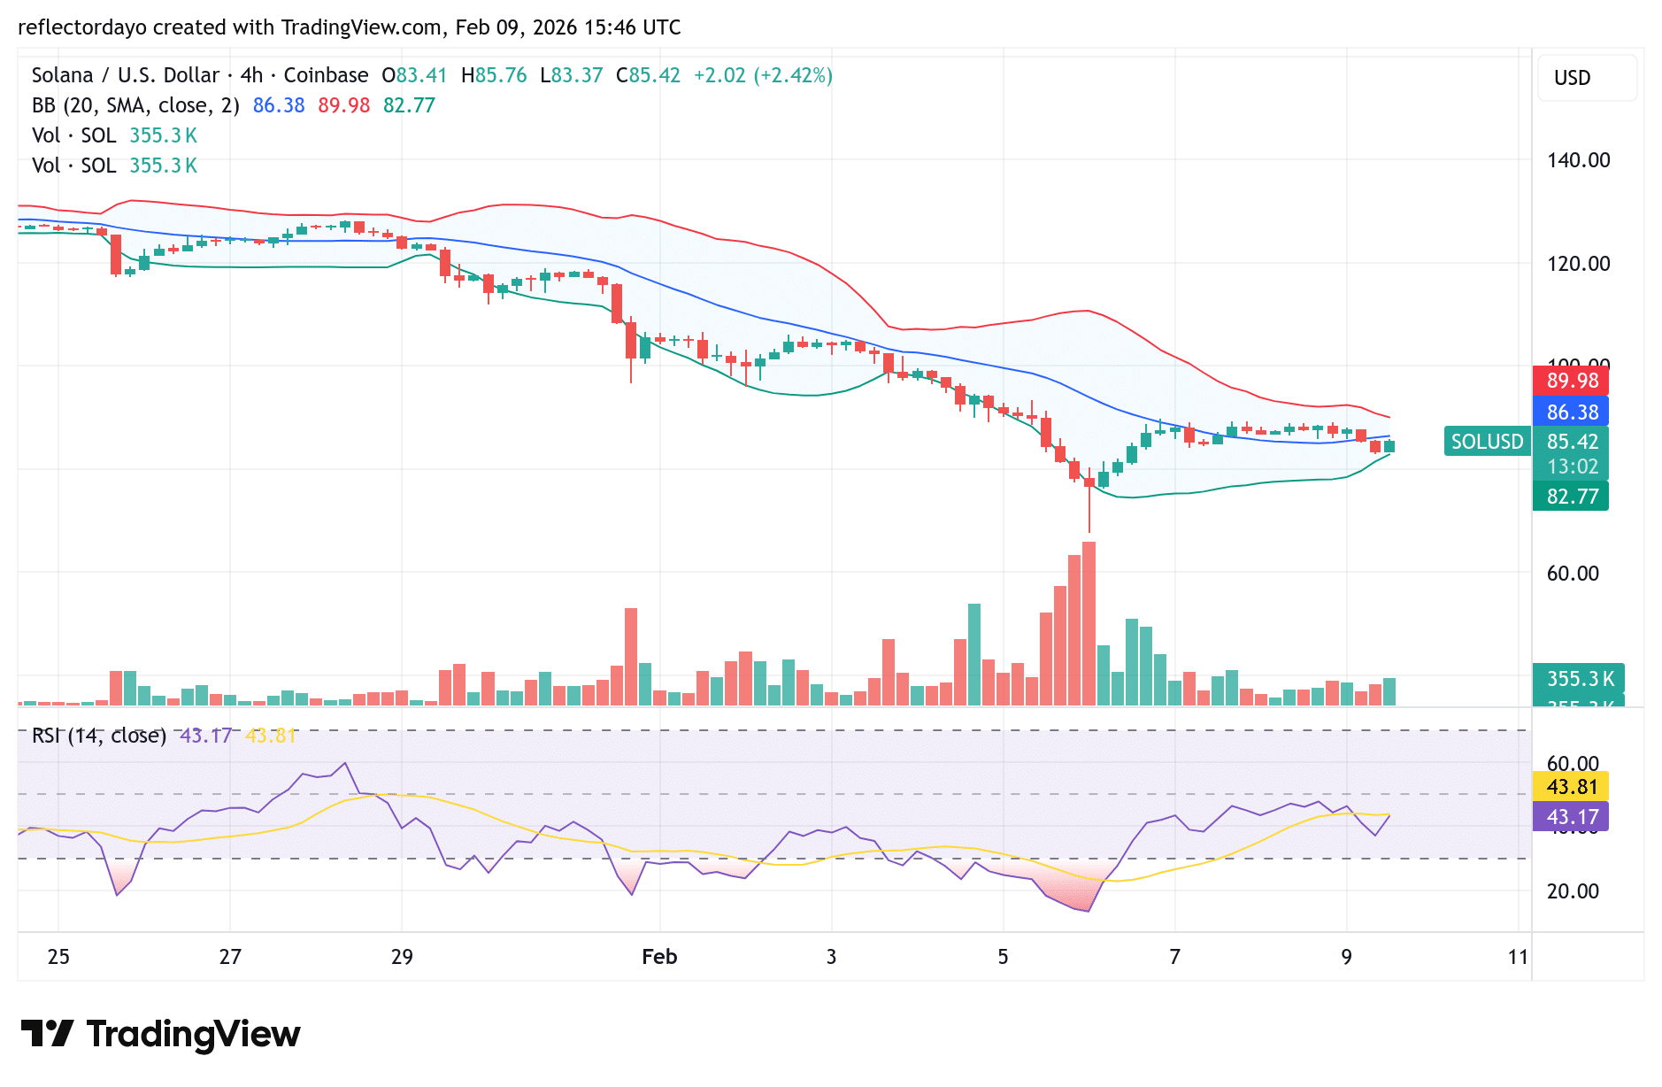Open the Coinbase exchange selector

(326, 75)
